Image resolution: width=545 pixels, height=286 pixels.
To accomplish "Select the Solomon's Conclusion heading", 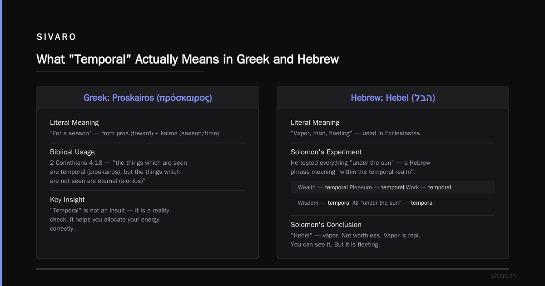I will click(x=326, y=225).
